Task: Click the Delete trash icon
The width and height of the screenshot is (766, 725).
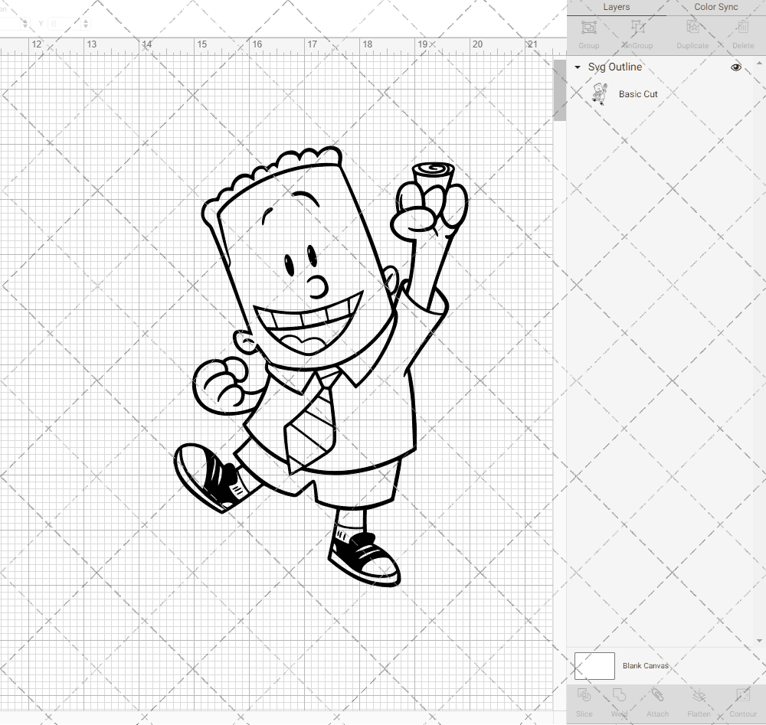Action: (743, 28)
